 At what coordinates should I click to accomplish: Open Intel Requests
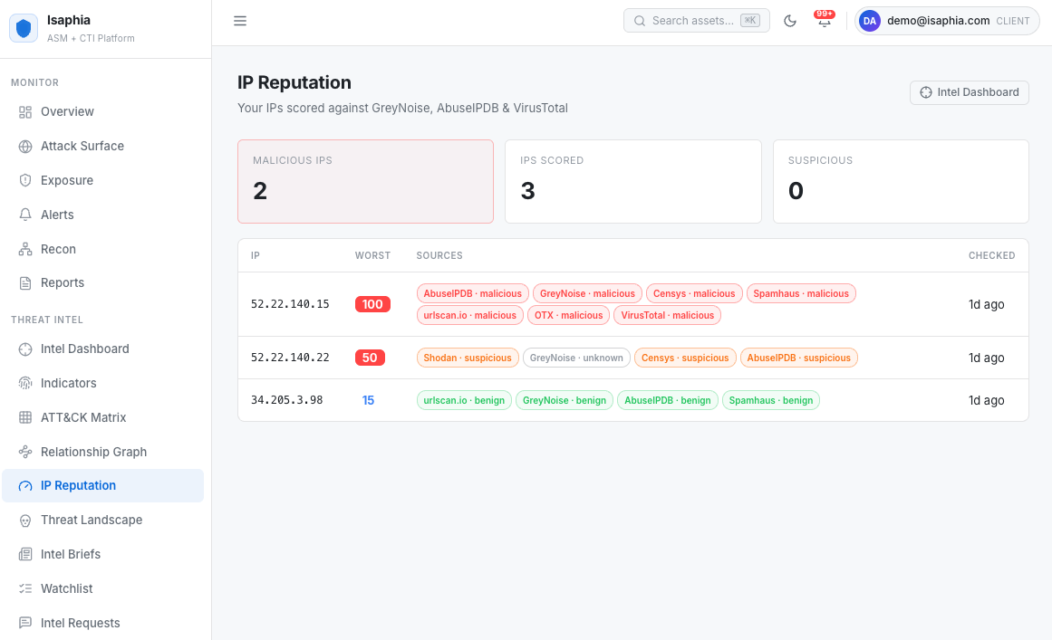point(102,623)
